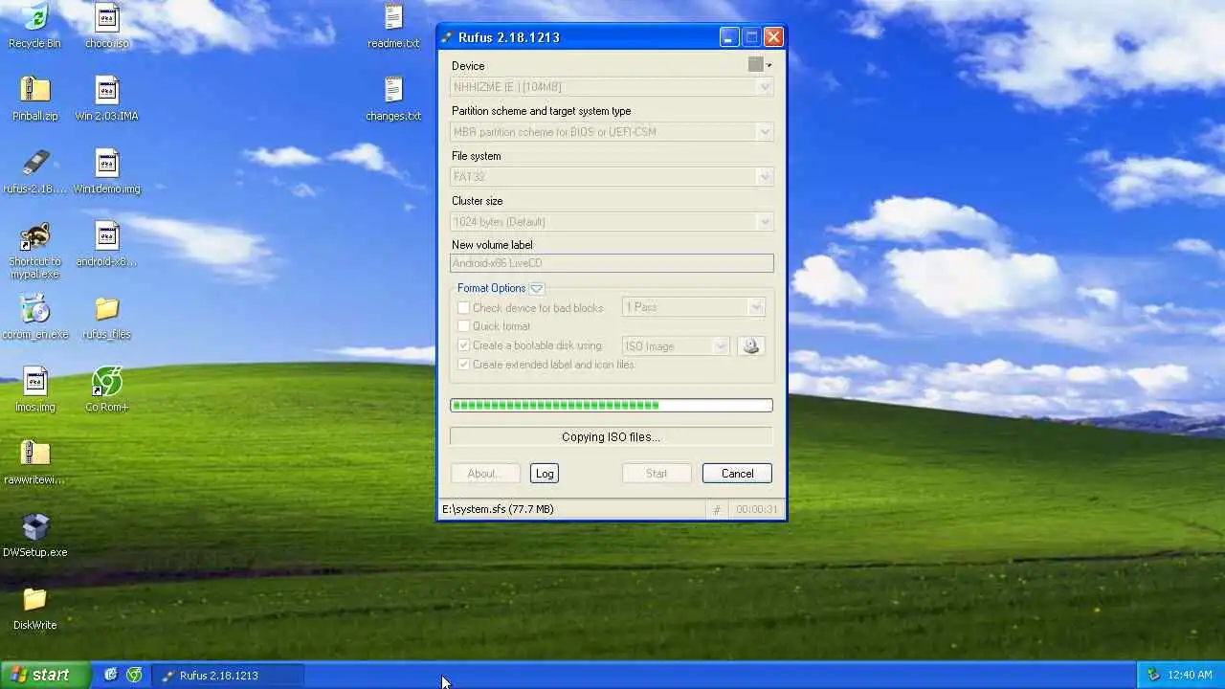Open the Windows start menu

(x=45, y=675)
